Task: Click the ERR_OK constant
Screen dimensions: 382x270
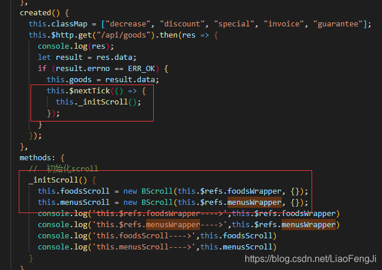Action: [141, 69]
